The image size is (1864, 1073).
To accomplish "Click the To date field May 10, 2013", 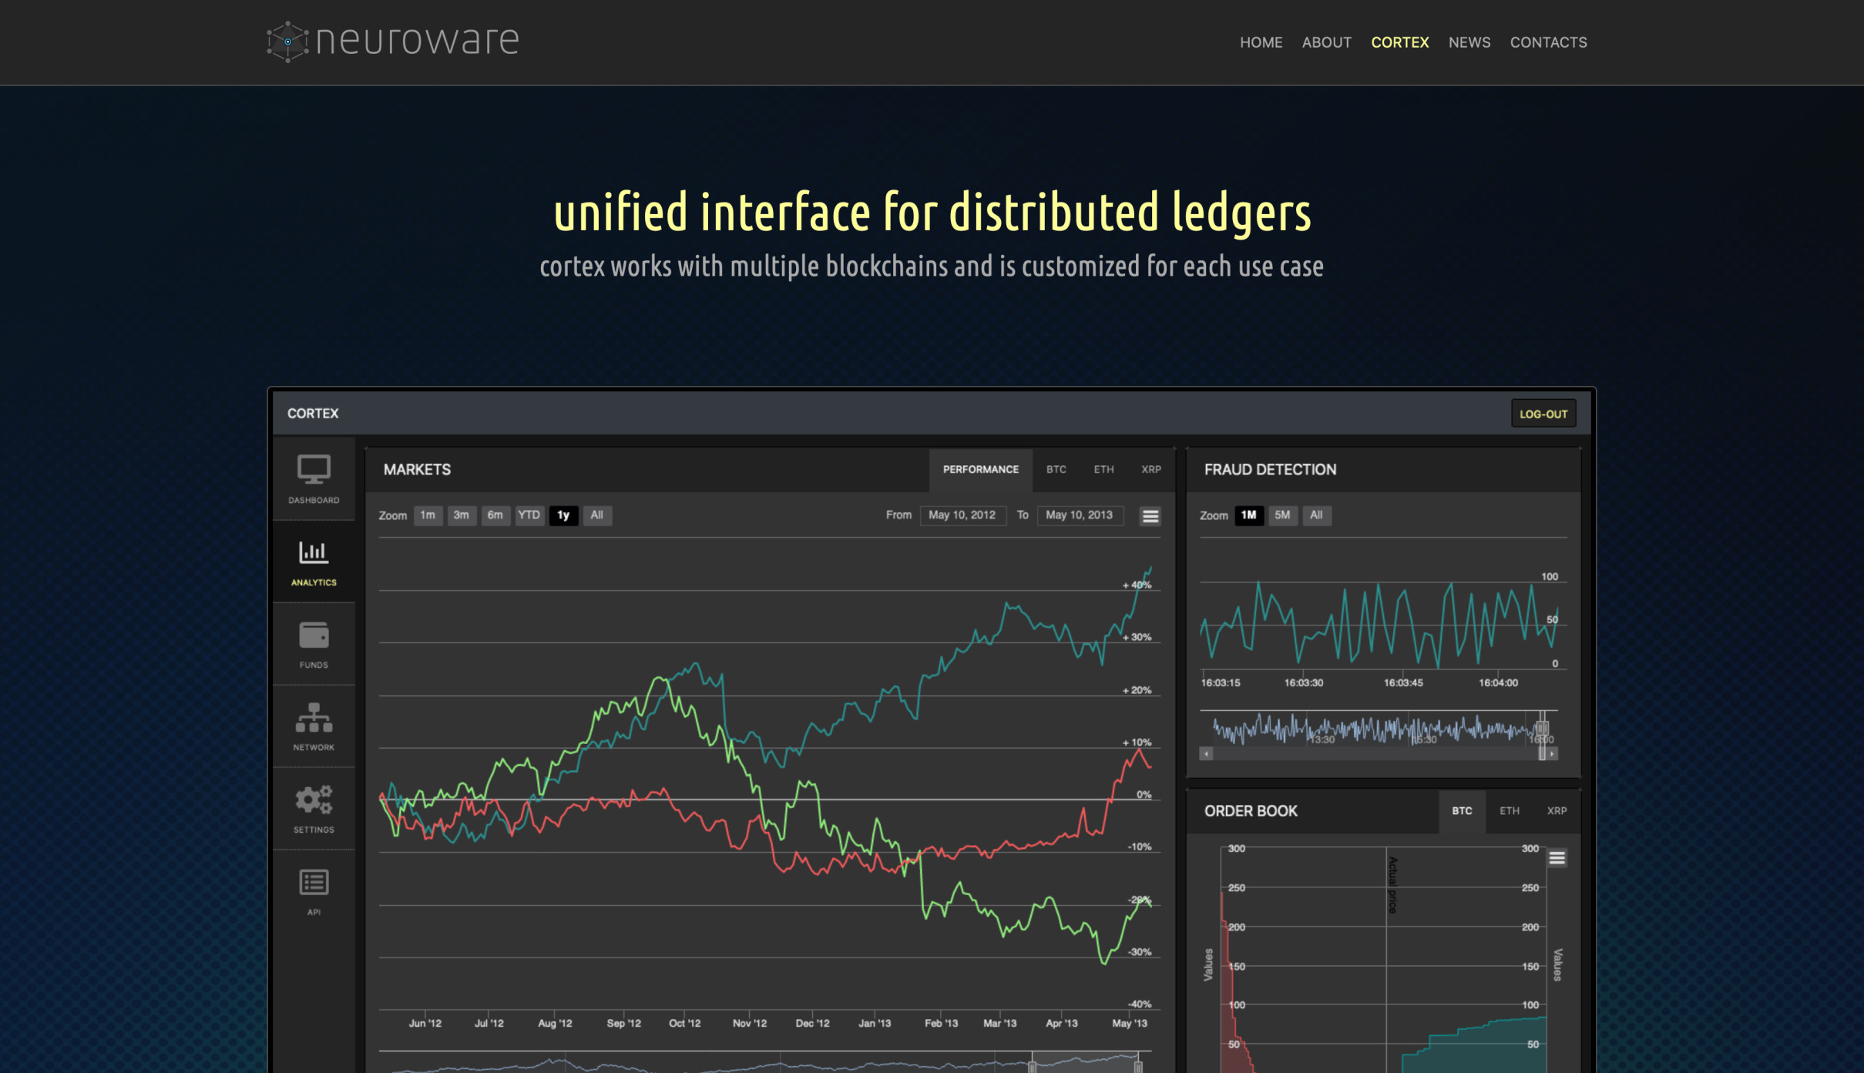I will [x=1080, y=515].
